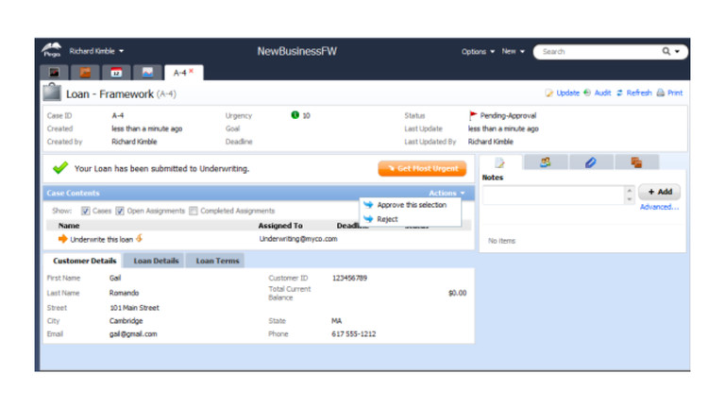725x408 pixels.
Task: Close the A-4 tab with red X
Action: [x=192, y=71]
